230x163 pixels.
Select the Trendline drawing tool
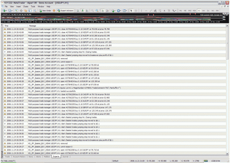click(x=151, y=11)
